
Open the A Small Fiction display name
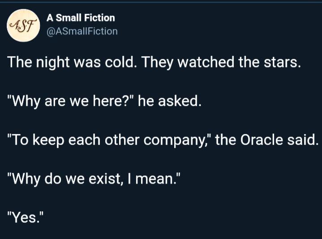[81, 18]
